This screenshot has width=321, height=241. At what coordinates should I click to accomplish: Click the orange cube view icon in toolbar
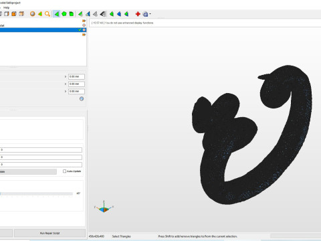pos(14,14)
